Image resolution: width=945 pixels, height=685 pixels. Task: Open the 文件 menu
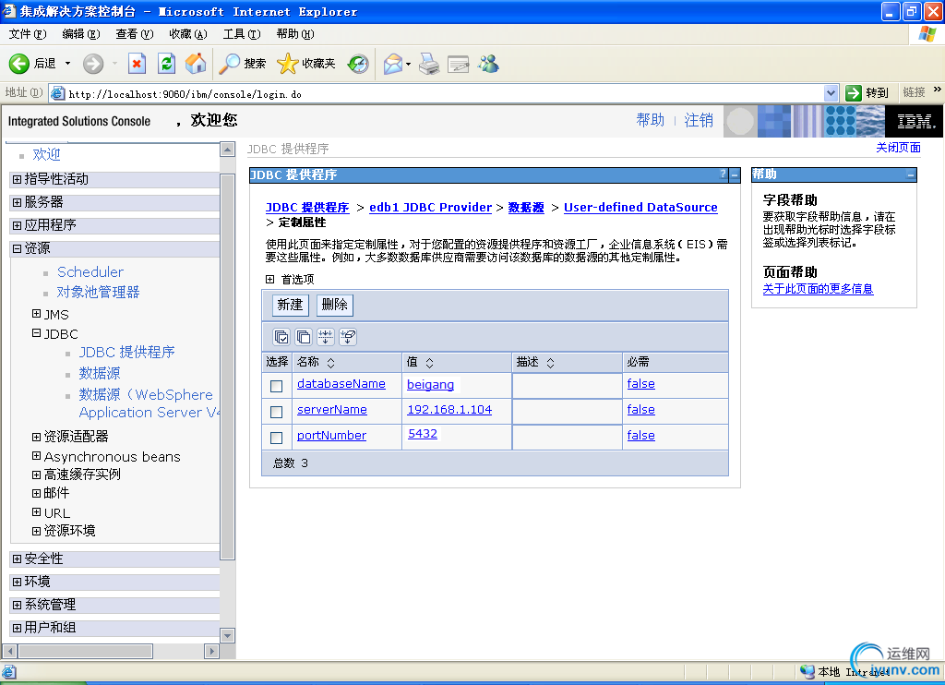coord(28,34)
